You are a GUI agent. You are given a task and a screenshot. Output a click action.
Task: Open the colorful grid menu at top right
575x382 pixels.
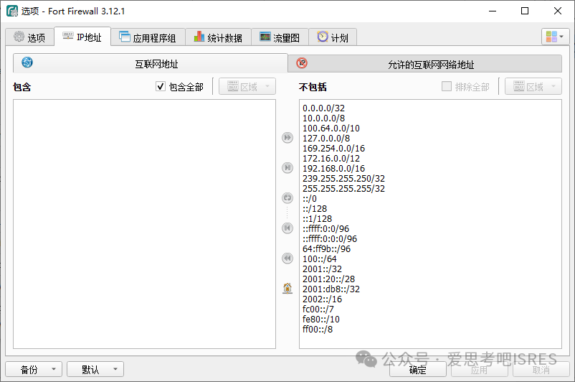pos(554,37)
